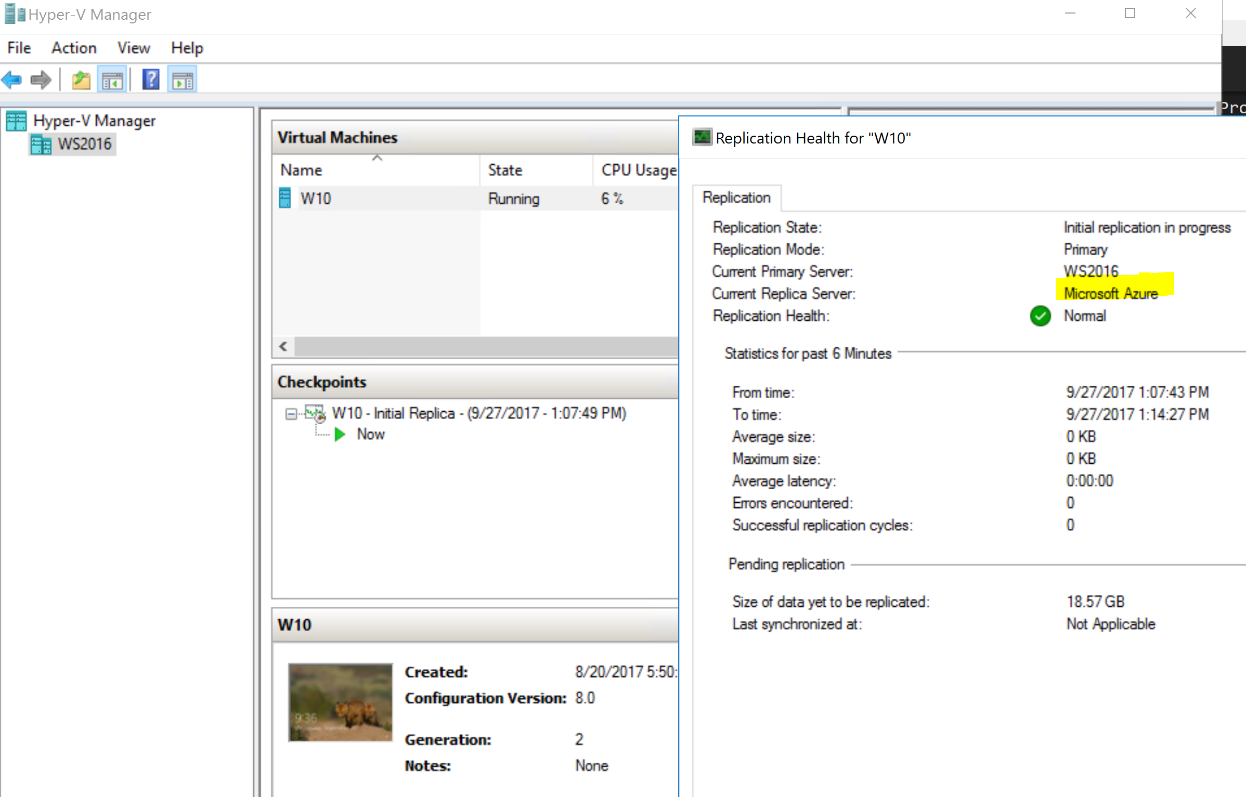Open the blue Help question-mark icon
The width and height of the screenshot is (1246, 797).
(151, 80)
